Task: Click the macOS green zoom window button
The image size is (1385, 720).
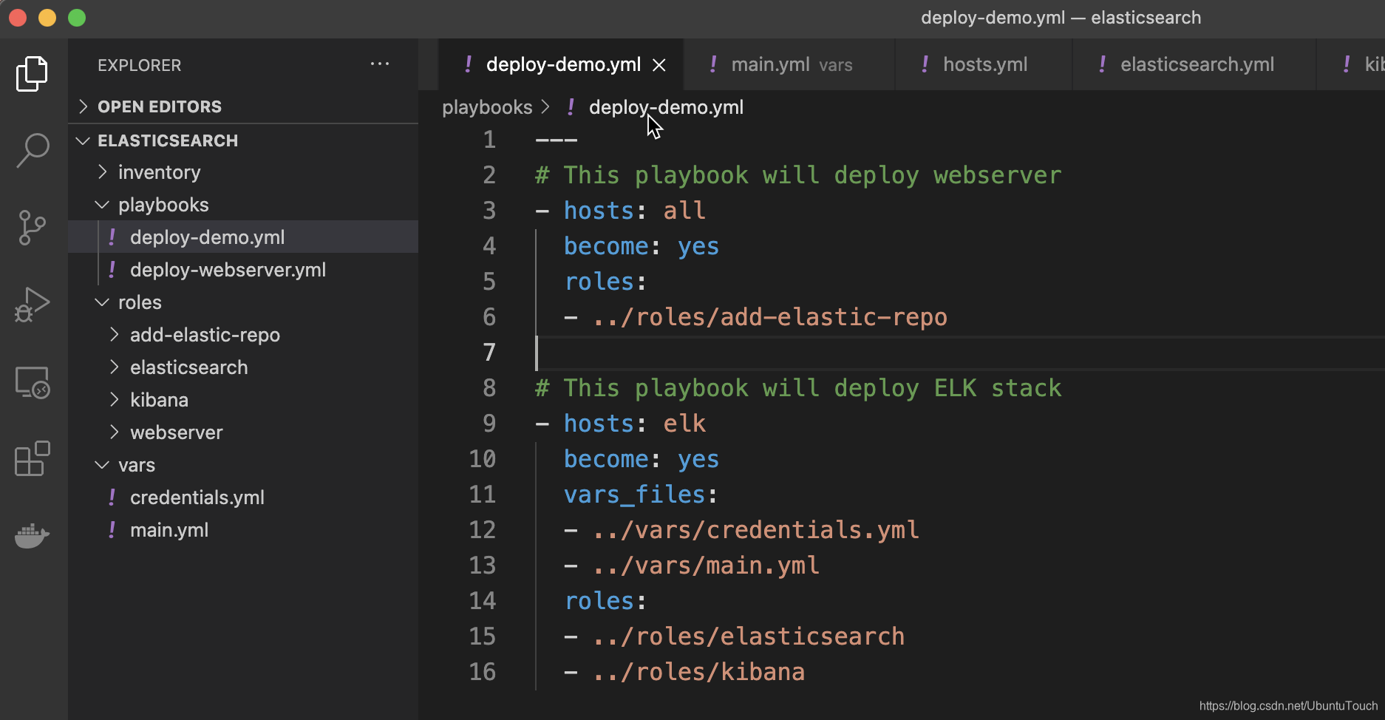Action: pyautogui.click(x=77, y=18)
